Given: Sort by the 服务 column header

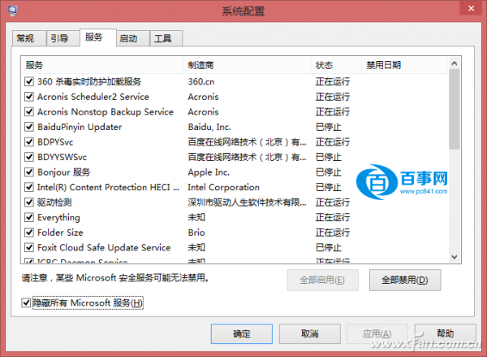Looking at the screenshot, I should point(102,65).
